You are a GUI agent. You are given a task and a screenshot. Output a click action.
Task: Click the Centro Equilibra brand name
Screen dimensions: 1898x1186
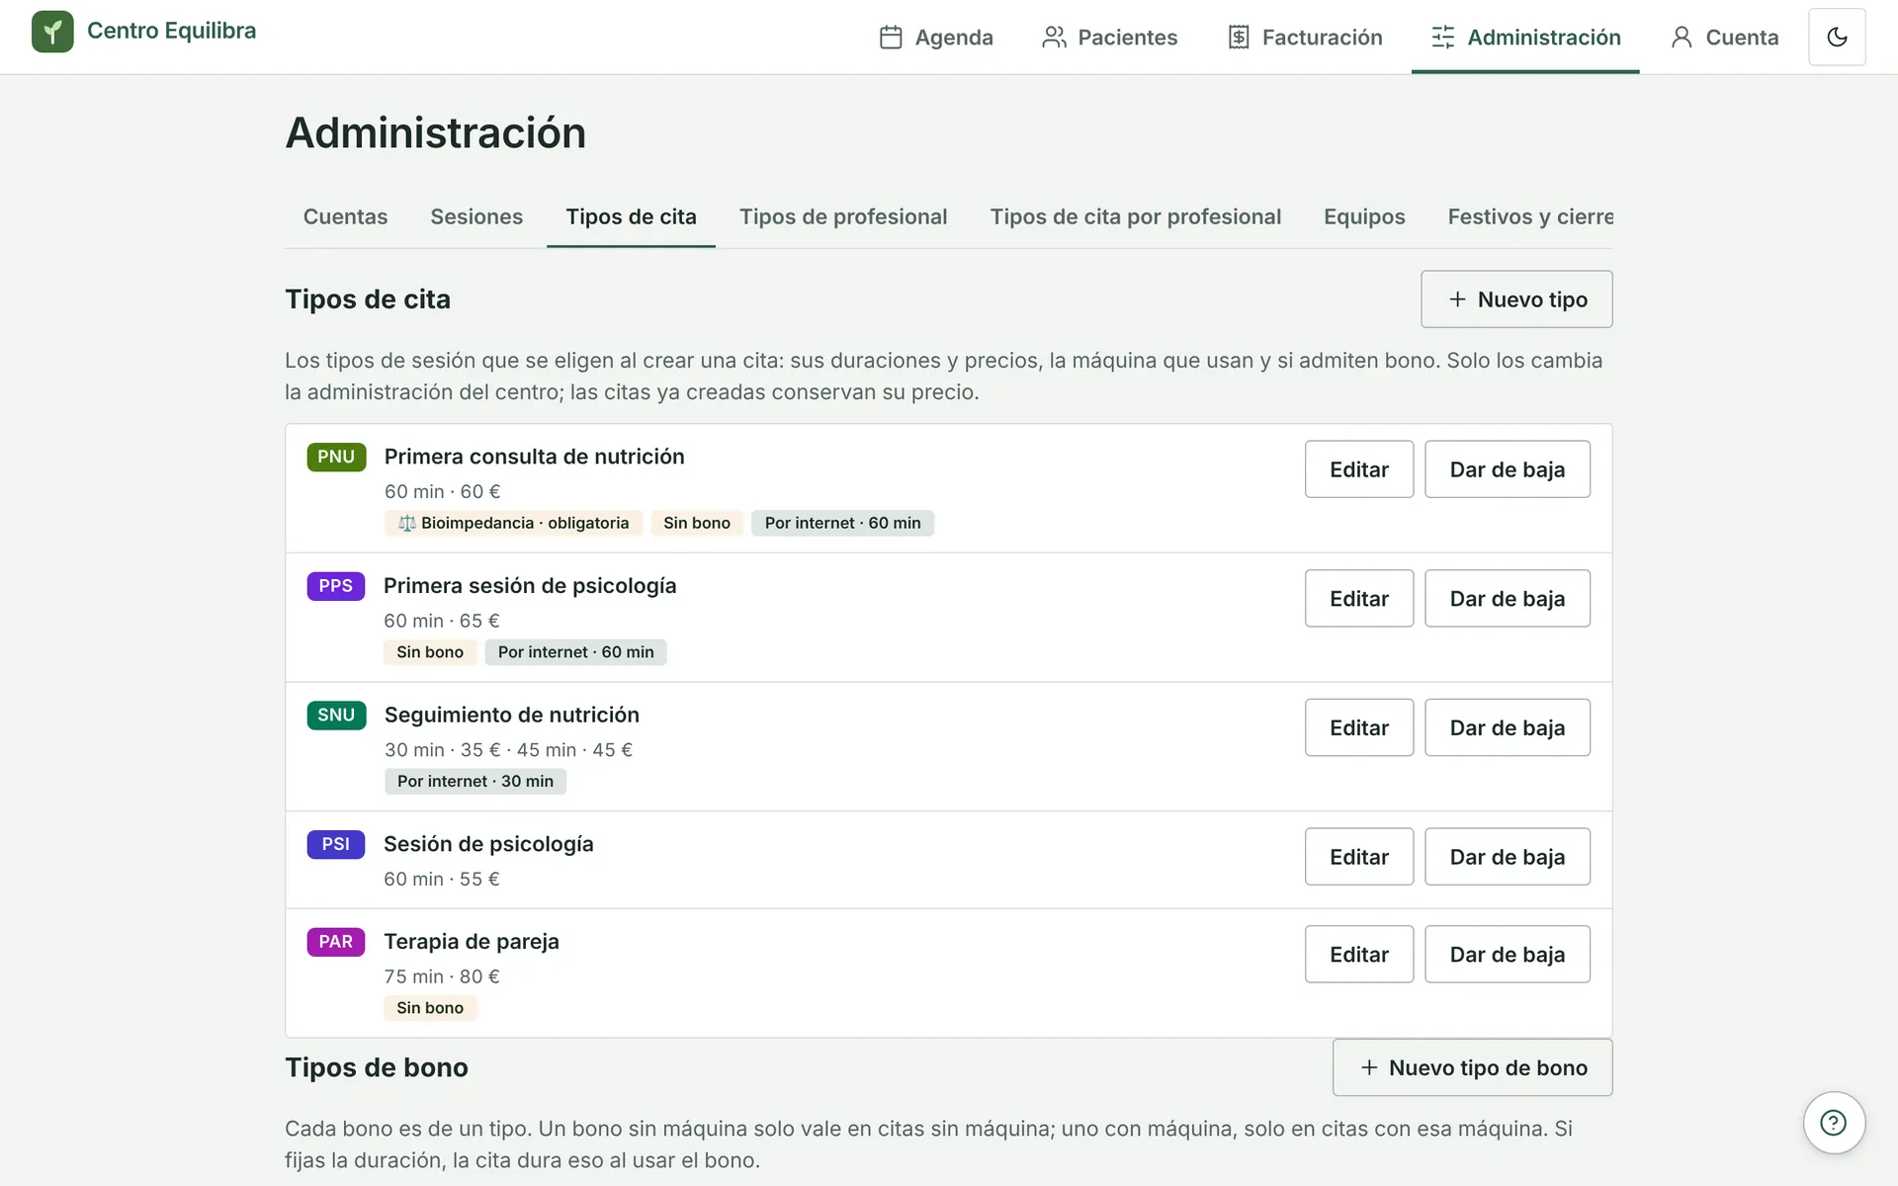(171, 31)
